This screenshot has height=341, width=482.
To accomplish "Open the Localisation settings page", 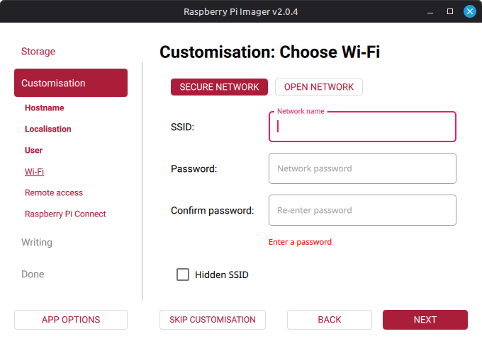I will tap(48, 129).
